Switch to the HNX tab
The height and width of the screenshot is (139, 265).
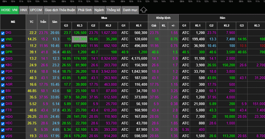(x=24, y=10)
